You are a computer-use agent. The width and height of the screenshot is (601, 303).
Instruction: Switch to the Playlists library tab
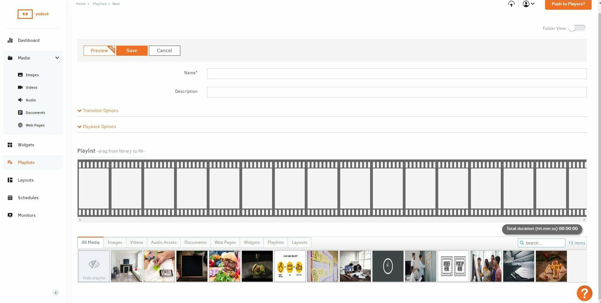tap(276, 242)
